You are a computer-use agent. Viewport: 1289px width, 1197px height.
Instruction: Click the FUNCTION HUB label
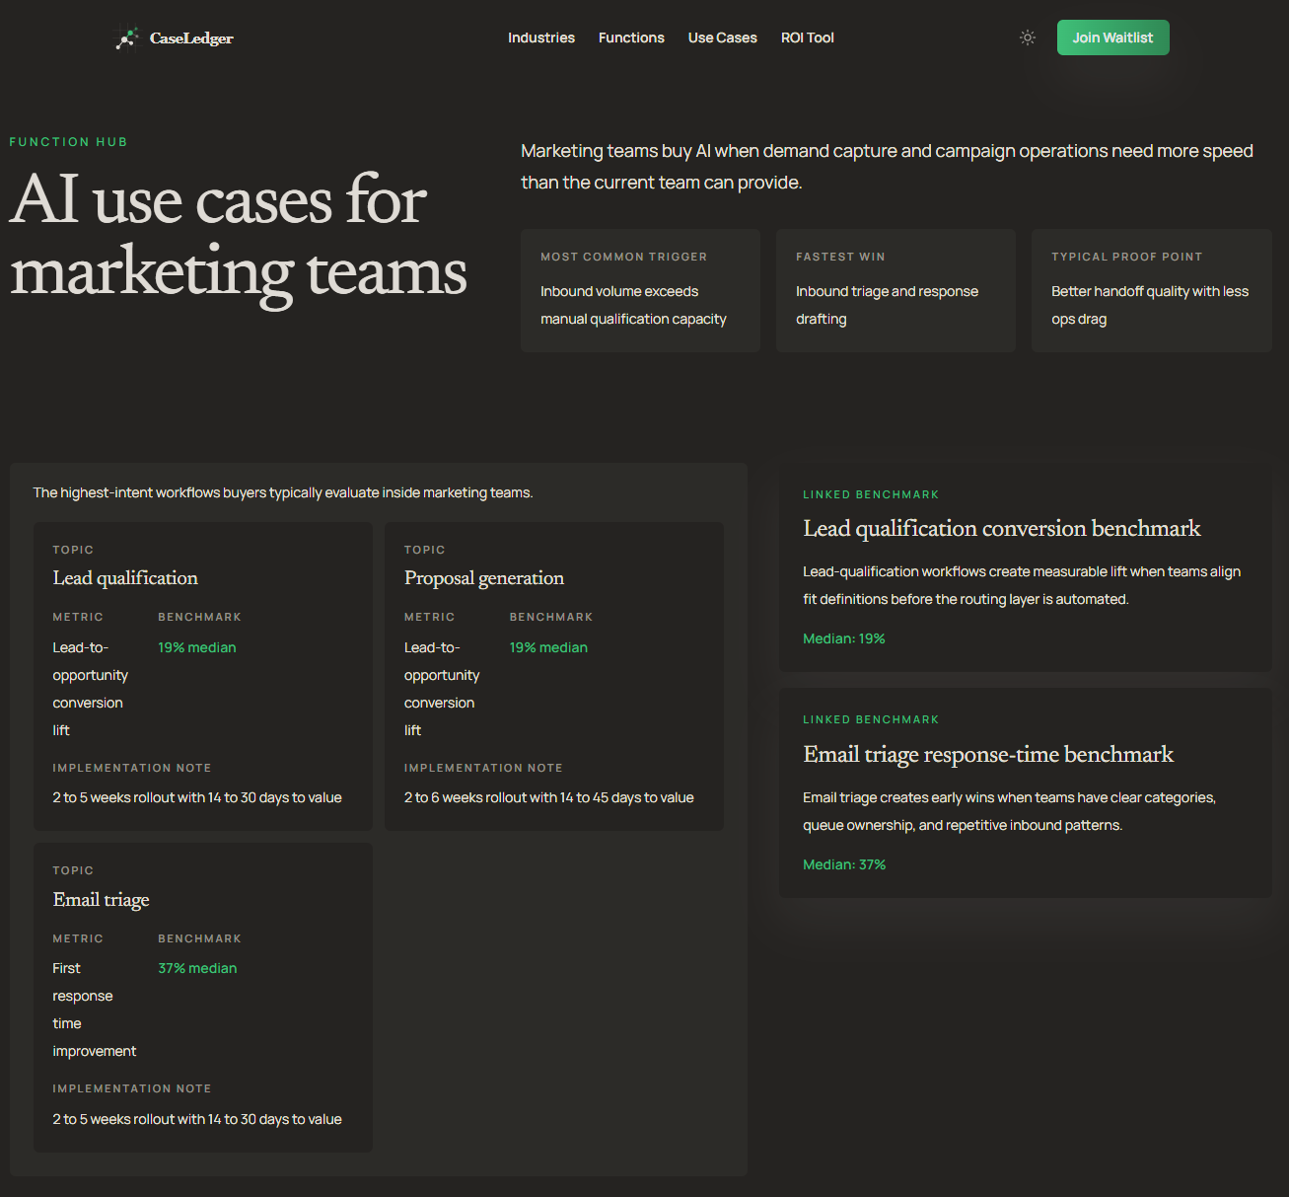coord(69,142)
